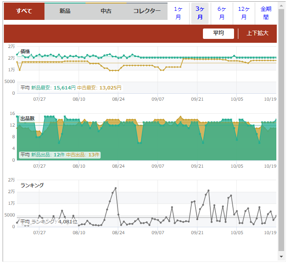The width and height of the screenshot is (288, 264).
Task: Switch to the 中古 tab
Action: (x=106, y=11)
